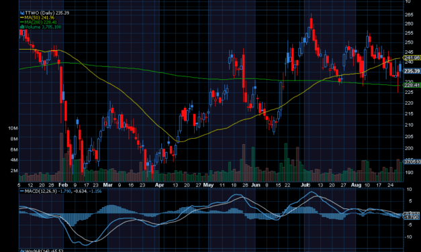The image size is (421, 252).
Task: Click the 11 date label after May
Action: [222, 185]
